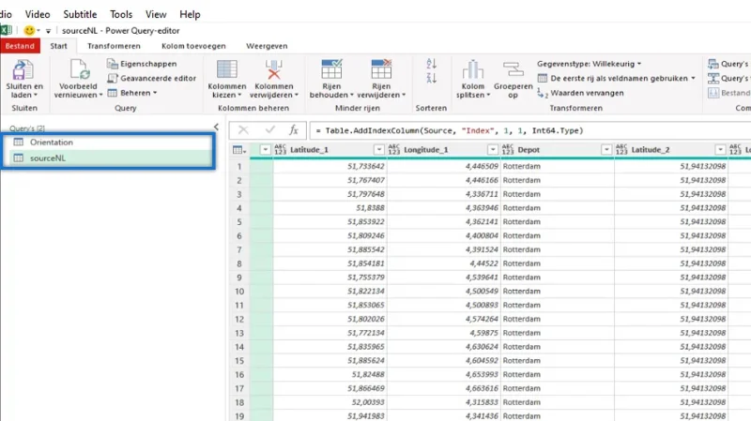
Task: Open the Geavanceerde editor
Action: pyautogui.click(x=152, y=78)
